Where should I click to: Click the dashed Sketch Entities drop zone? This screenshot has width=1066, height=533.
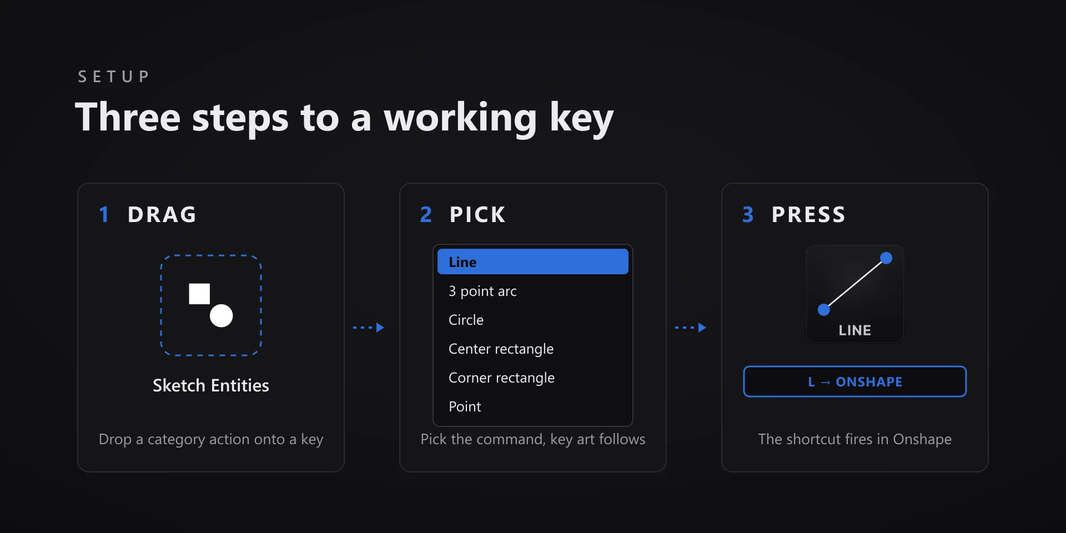(211, 305)
